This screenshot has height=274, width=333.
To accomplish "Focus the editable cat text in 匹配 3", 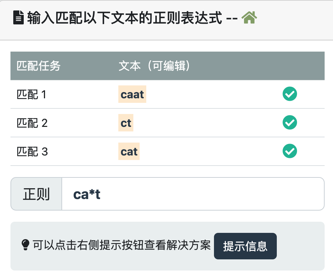I will click(129, 152).
